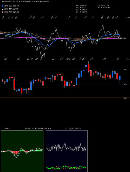Click the 'Pre L: 315.47' low value
Screen dimensions: 130x172
[82, 10]
